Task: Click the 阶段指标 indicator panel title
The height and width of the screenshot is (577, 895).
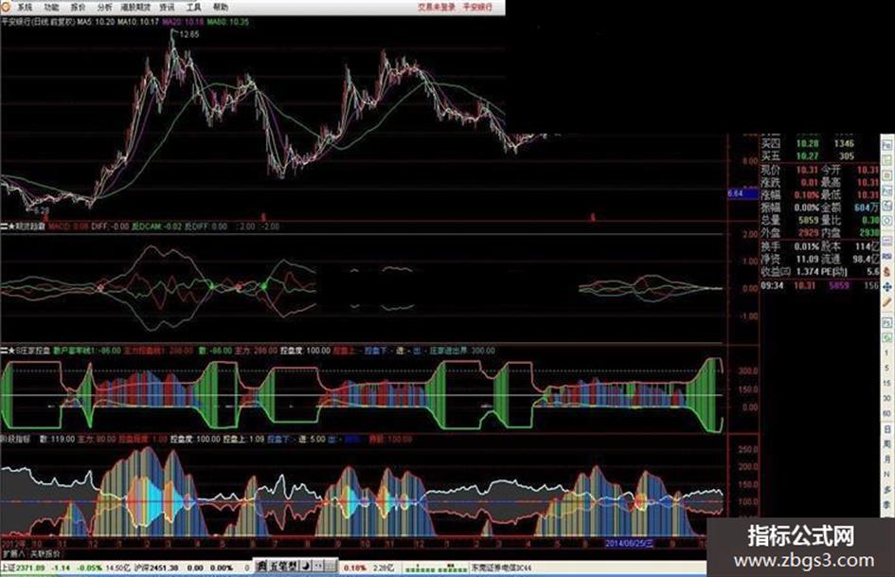Action: [15, 439]
